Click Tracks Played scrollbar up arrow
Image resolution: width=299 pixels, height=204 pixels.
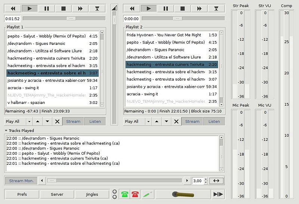(x=221, y=137)
